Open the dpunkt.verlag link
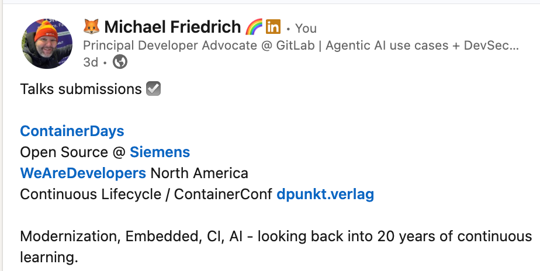Image resolution: width=540 pixels, height=271 pixels. coord(325,194)
